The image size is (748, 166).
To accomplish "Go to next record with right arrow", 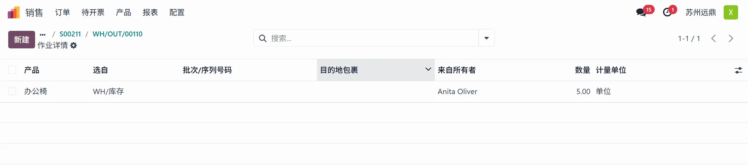I will click(731, 38).
